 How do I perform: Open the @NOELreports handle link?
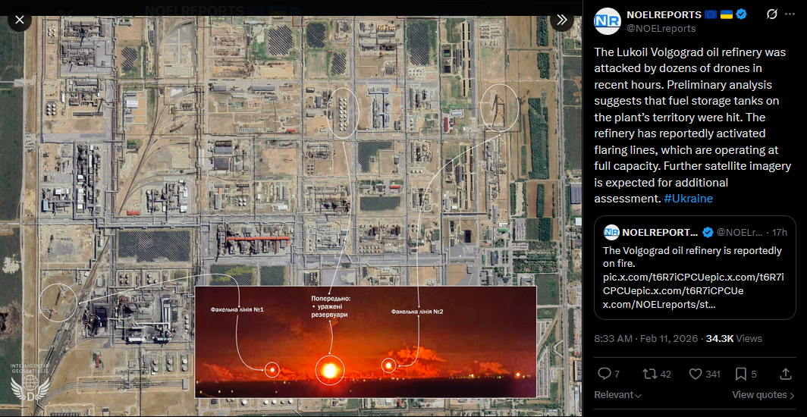(x=661, y=28)
